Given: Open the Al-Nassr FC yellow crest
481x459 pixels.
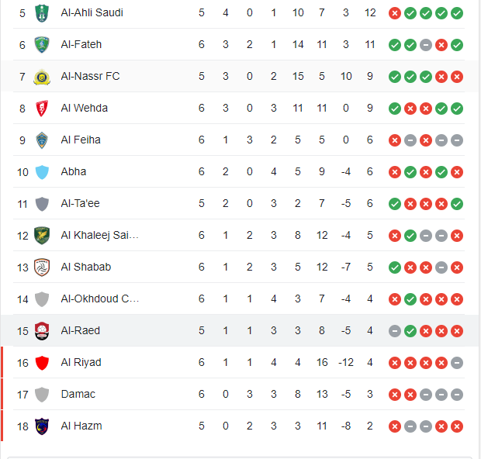Looking at the screenshot, I should point(42,77).
